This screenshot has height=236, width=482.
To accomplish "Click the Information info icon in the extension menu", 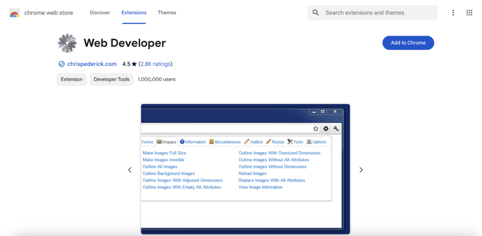I will pos(182,142).
